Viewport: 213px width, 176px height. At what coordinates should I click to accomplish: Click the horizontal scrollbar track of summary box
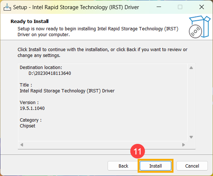point(102,145)
